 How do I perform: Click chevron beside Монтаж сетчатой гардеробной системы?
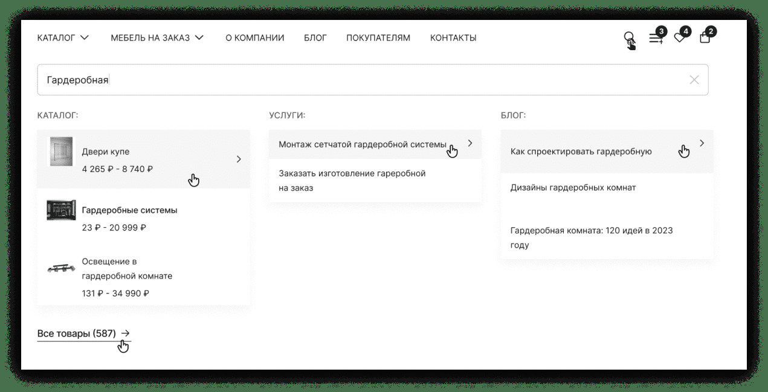click(470, 144)
